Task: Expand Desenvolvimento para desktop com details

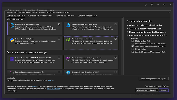Action: click(128, 32)
